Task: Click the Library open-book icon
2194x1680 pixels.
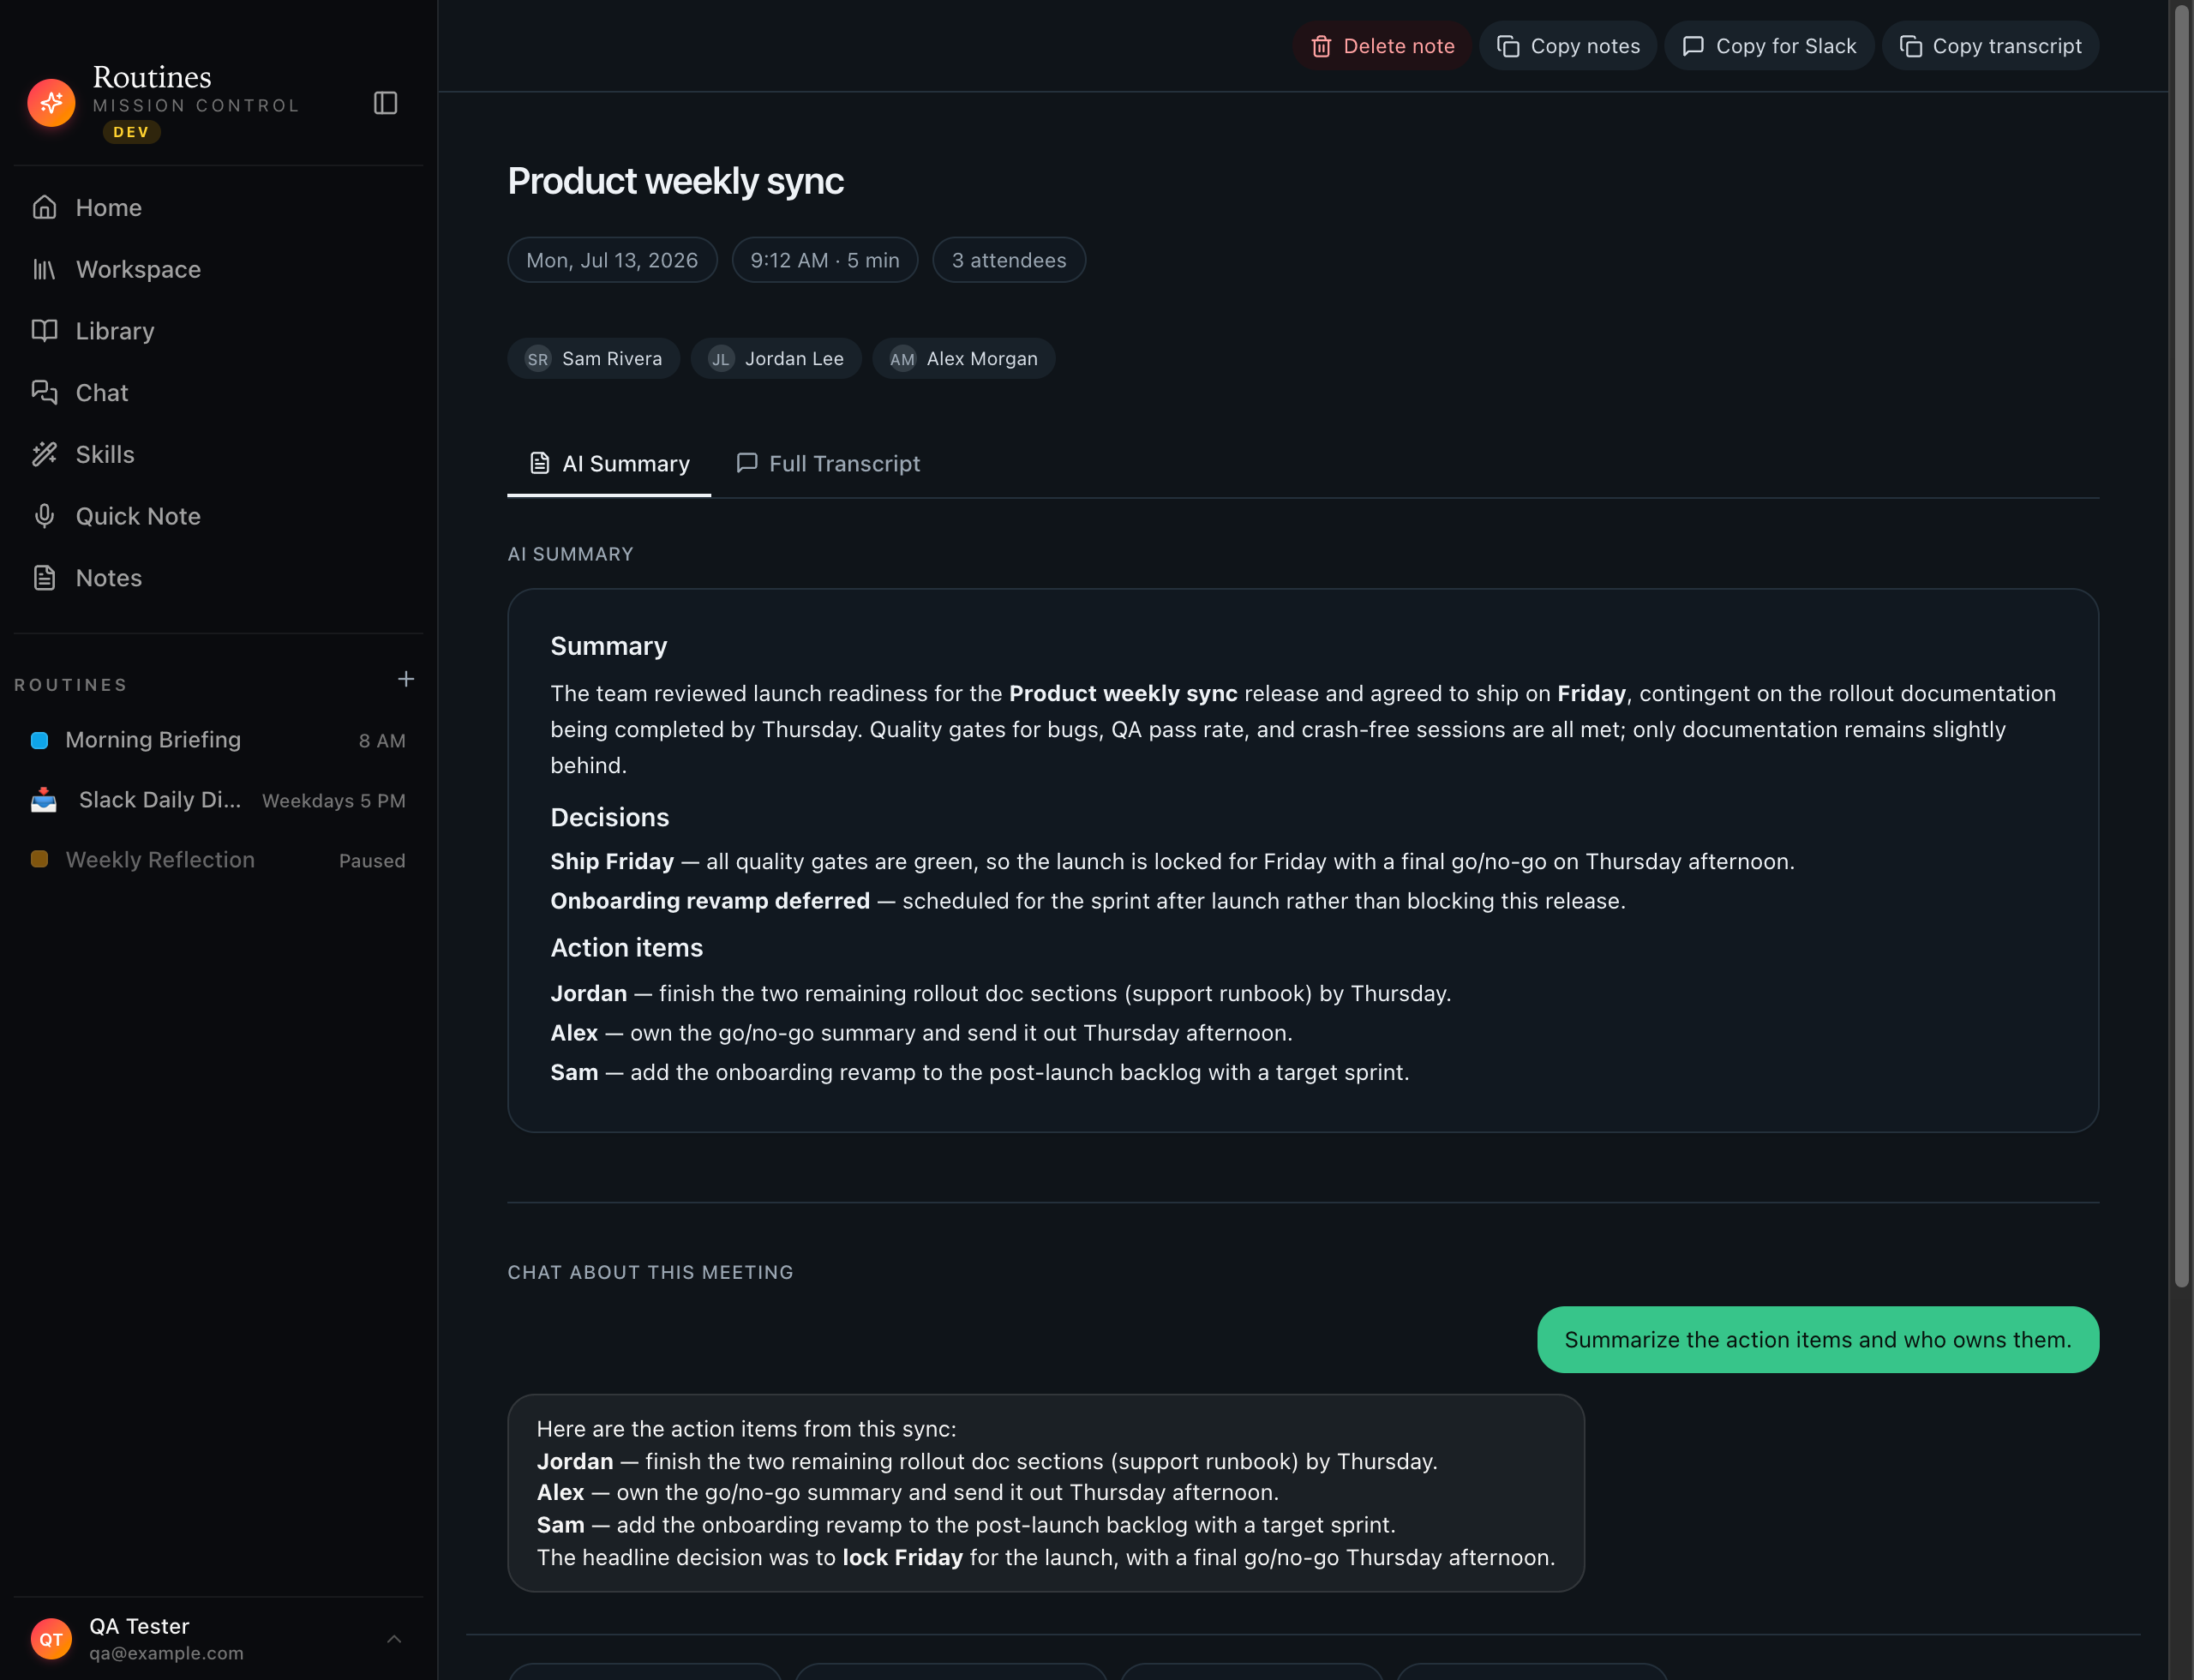Action: tap(44, 331)
